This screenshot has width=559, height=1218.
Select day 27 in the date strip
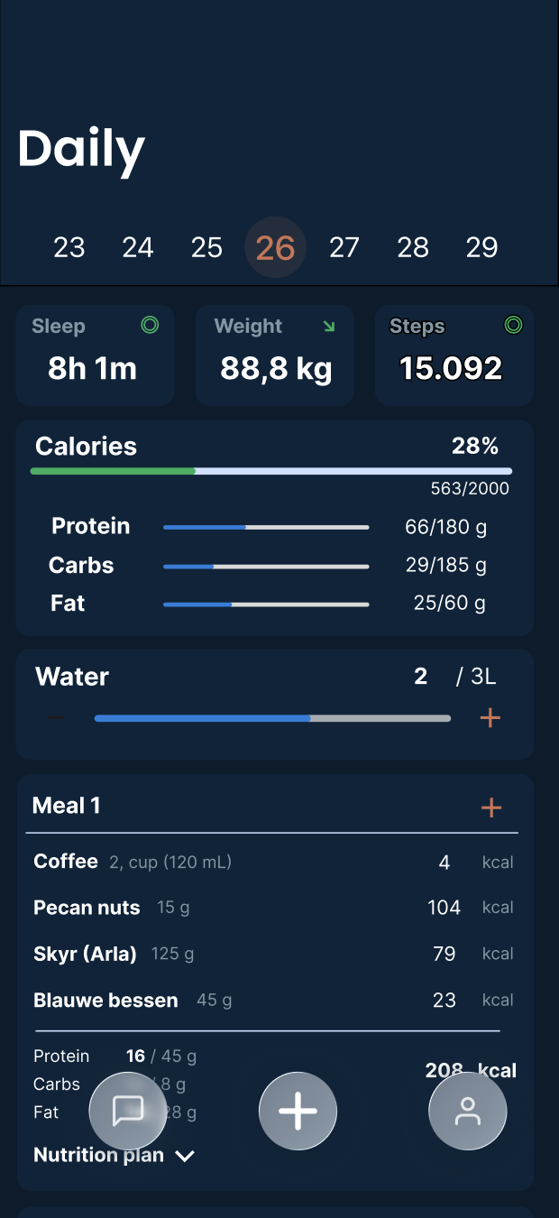coord(344,246)
